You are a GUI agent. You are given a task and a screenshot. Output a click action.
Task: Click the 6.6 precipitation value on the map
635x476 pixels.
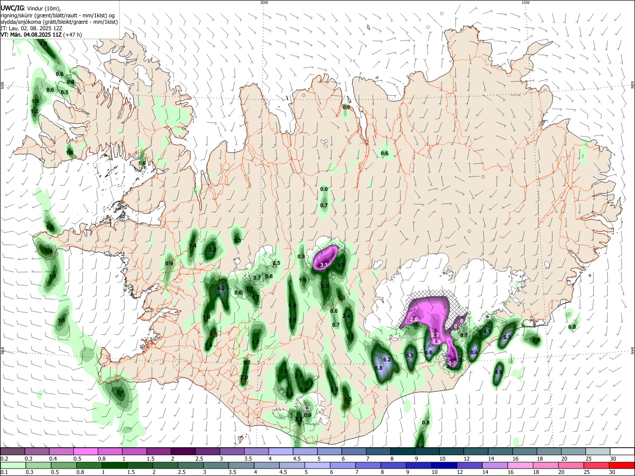pyautogui.click(x=429, y=353)
